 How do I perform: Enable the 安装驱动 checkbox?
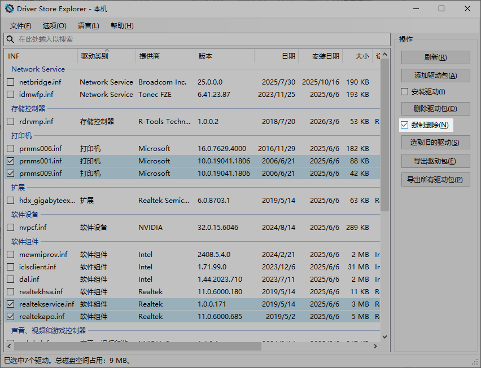[404, 92]
